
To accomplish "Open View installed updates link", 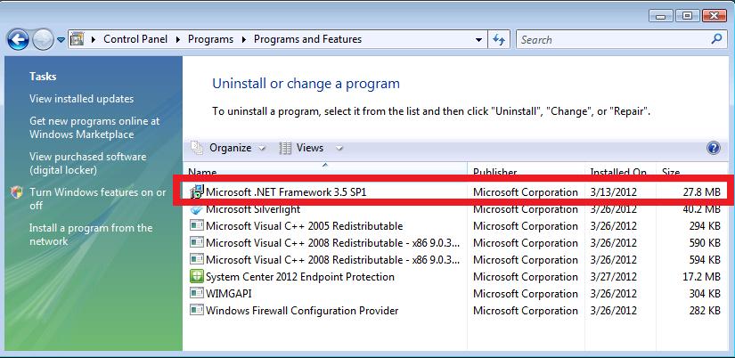I will coord(82,99).
